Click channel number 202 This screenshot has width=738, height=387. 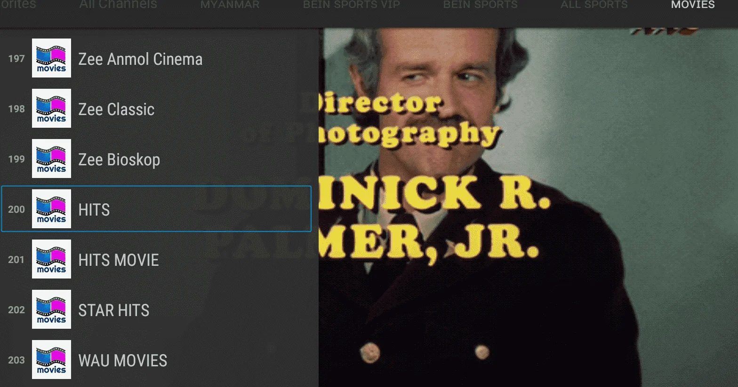coord(16,310)
